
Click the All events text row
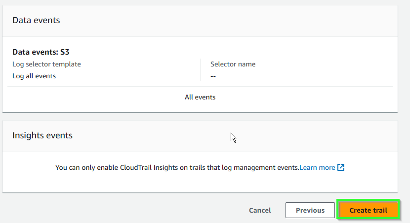tap(200, 97)
